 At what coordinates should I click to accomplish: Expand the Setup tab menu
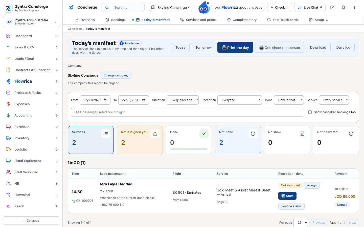[x=318, y=20]
